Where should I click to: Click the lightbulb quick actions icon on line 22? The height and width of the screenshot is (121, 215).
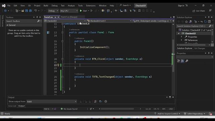click(x=58, y=65)
